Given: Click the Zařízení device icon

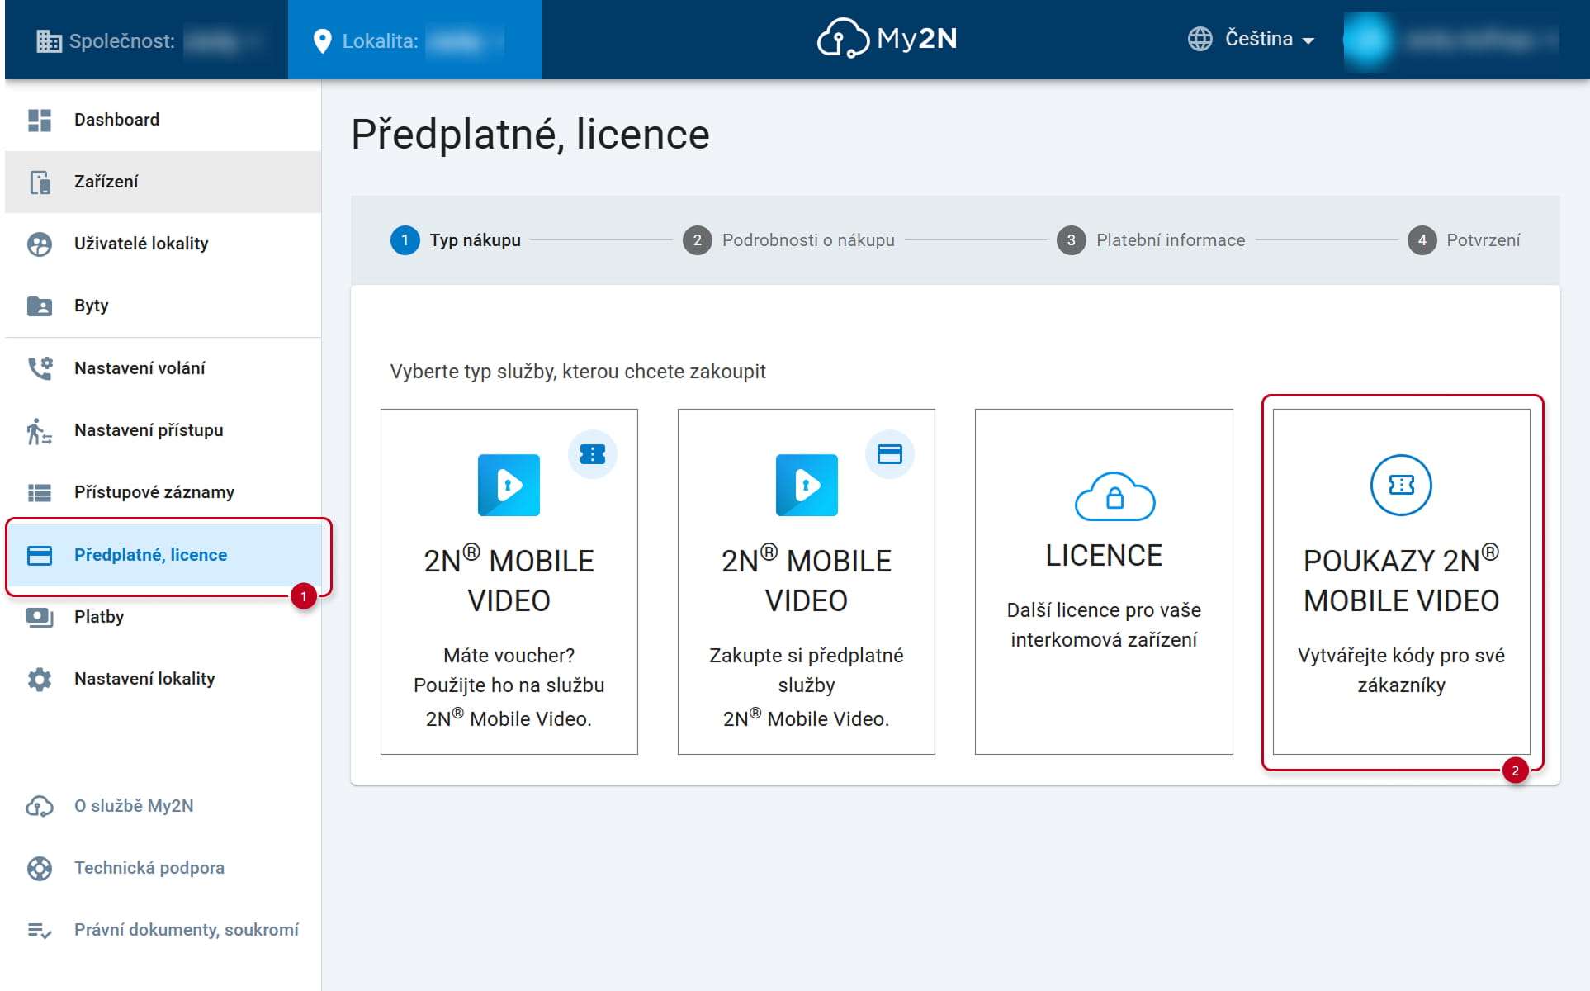Looking at the screenshot, I should (x=40, y=182).
